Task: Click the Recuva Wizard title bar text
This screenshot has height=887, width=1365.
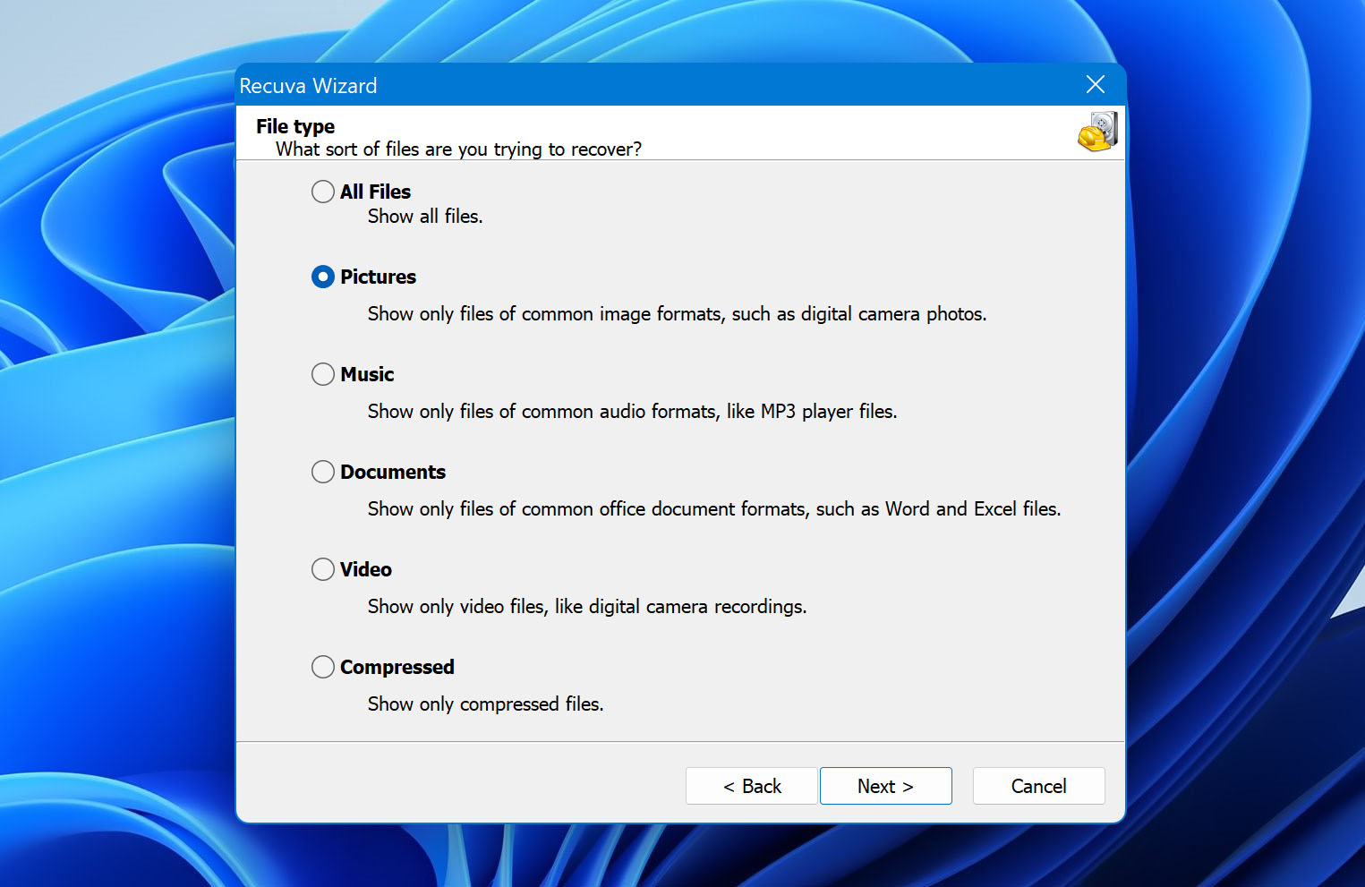Action: click(308, 86)
